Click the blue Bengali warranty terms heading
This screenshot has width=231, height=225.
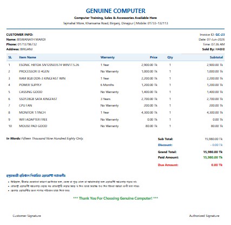36,176
